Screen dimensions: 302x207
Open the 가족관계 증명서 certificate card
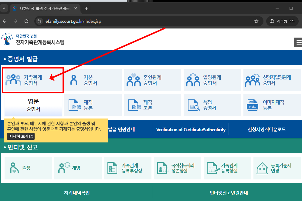click(x=33, y=80)
